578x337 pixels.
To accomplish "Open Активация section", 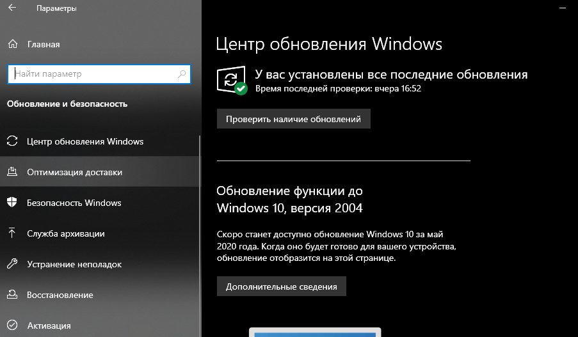I will coord(100,325).
